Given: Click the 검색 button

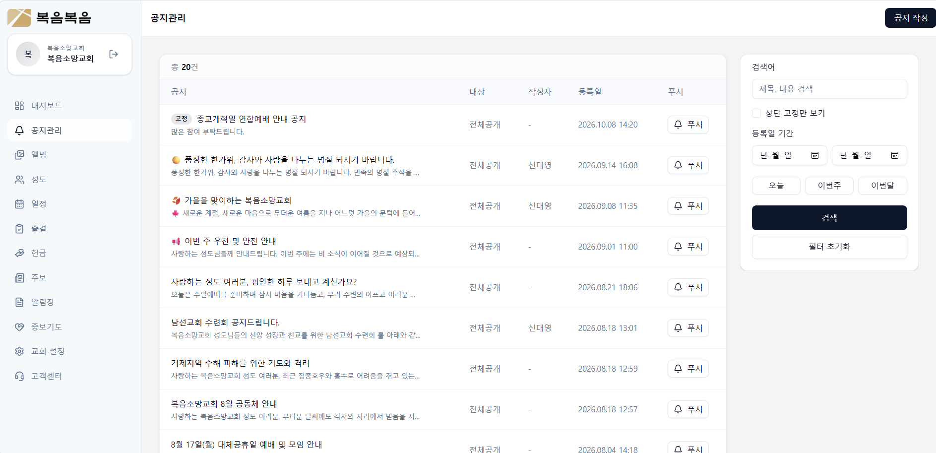Looking at the screenshot, I should pyautogui.click(x=829, y=218).
